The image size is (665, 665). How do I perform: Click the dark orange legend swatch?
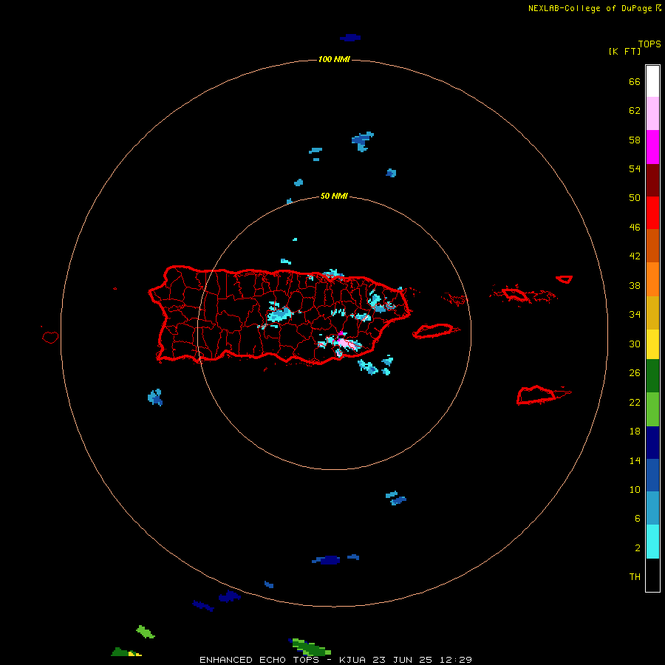point(652,246)
